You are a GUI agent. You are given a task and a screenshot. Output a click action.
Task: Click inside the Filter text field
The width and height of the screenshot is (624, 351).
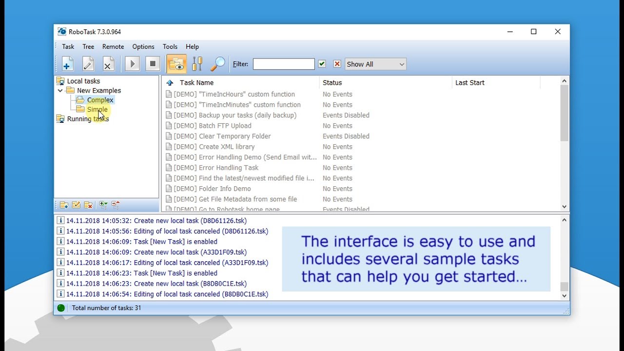pos(284,64)
